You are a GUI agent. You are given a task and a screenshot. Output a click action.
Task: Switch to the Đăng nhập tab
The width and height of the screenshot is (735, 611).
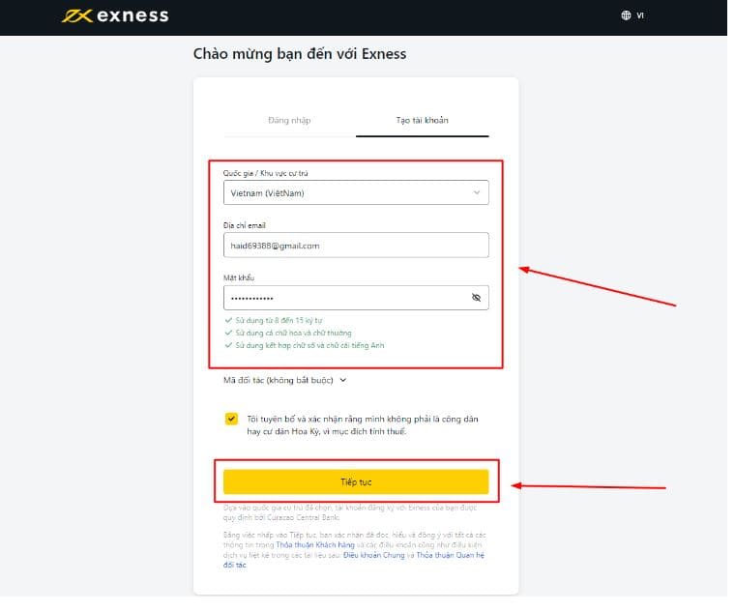click(x=289, y=121)
